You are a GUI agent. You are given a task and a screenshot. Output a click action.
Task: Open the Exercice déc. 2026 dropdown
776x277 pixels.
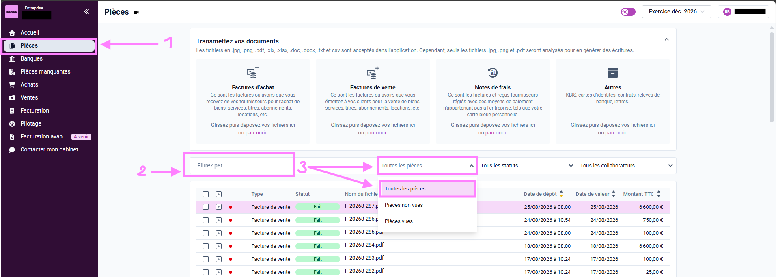pos(677,12)
